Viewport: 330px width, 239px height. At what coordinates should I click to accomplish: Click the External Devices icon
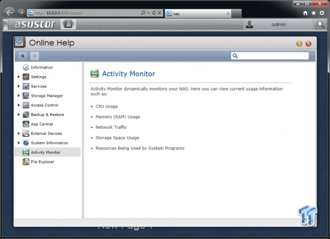(26, 134)
